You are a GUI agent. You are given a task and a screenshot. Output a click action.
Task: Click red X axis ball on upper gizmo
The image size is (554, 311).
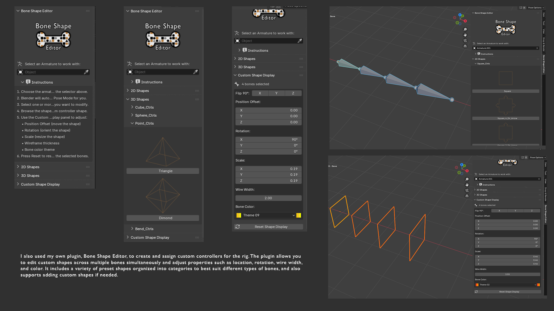[465, 21]
